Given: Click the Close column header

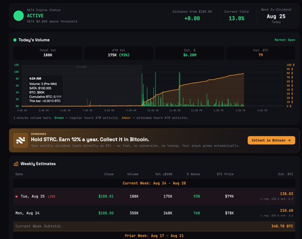Looking at the screenshot, I should [109, 174].
